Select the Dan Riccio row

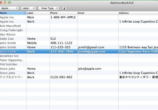coord(79,34)
